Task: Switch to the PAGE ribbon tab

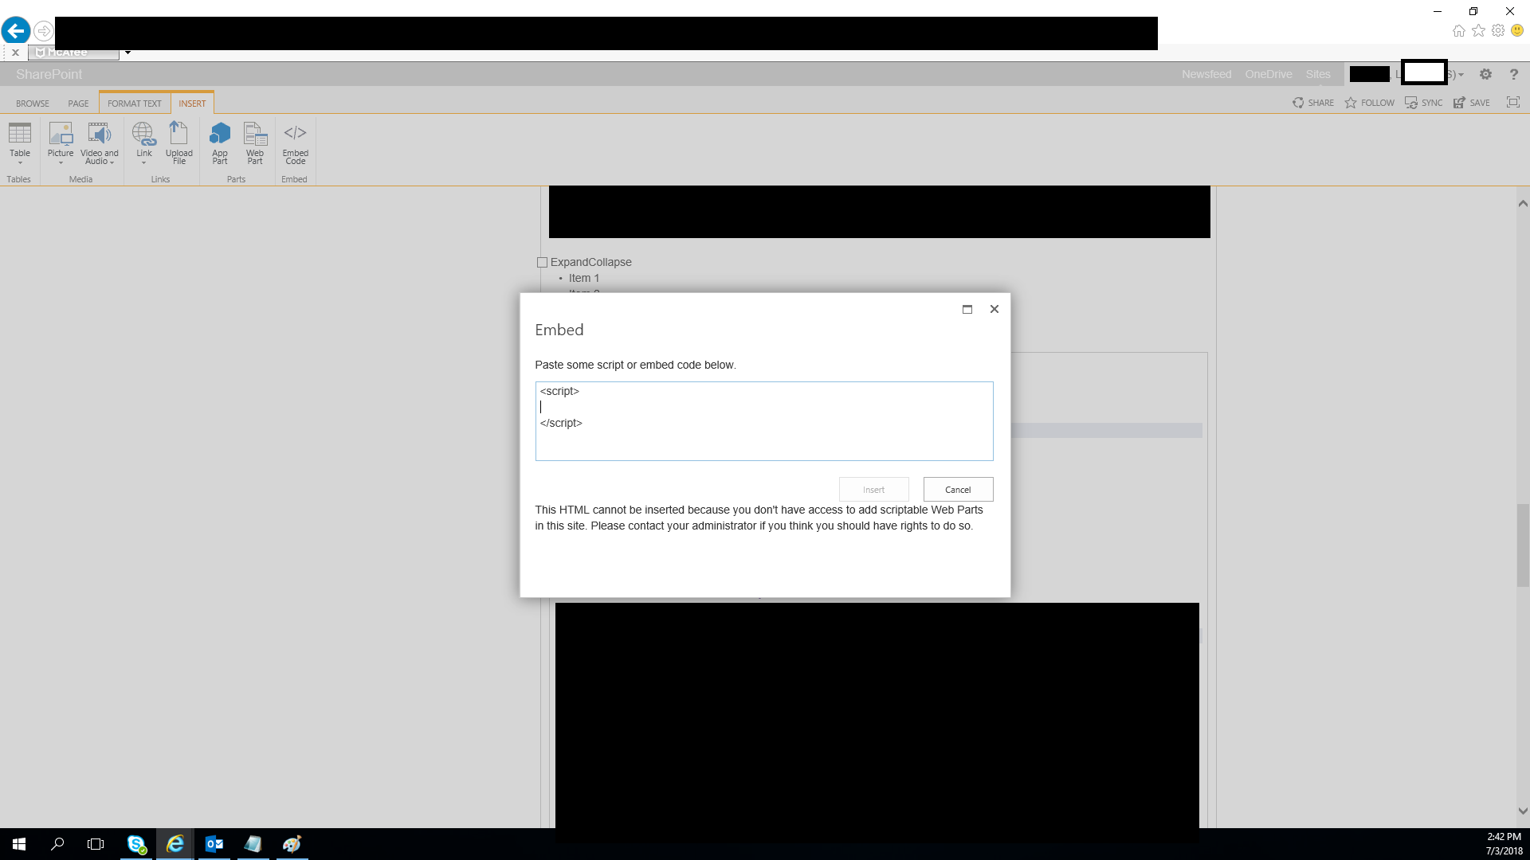Action: click(78, 104)
